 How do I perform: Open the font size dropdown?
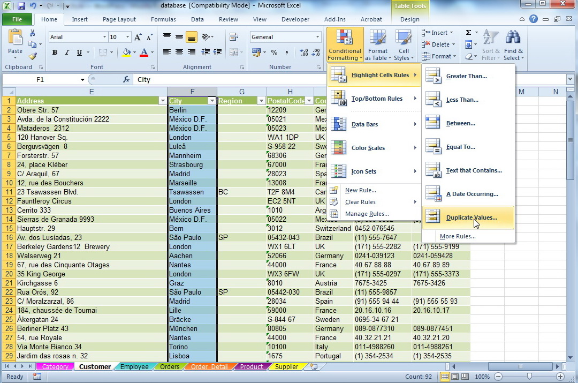pyautogui.click(x=127, y=37)
